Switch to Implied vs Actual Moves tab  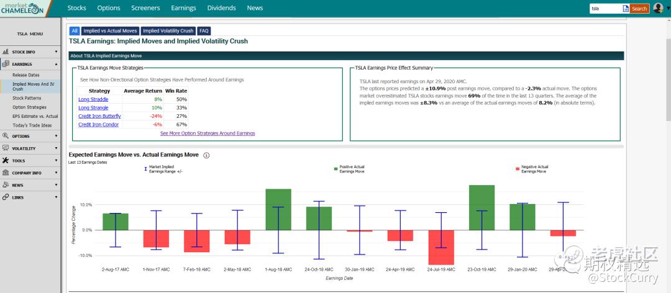pos(111,31)
